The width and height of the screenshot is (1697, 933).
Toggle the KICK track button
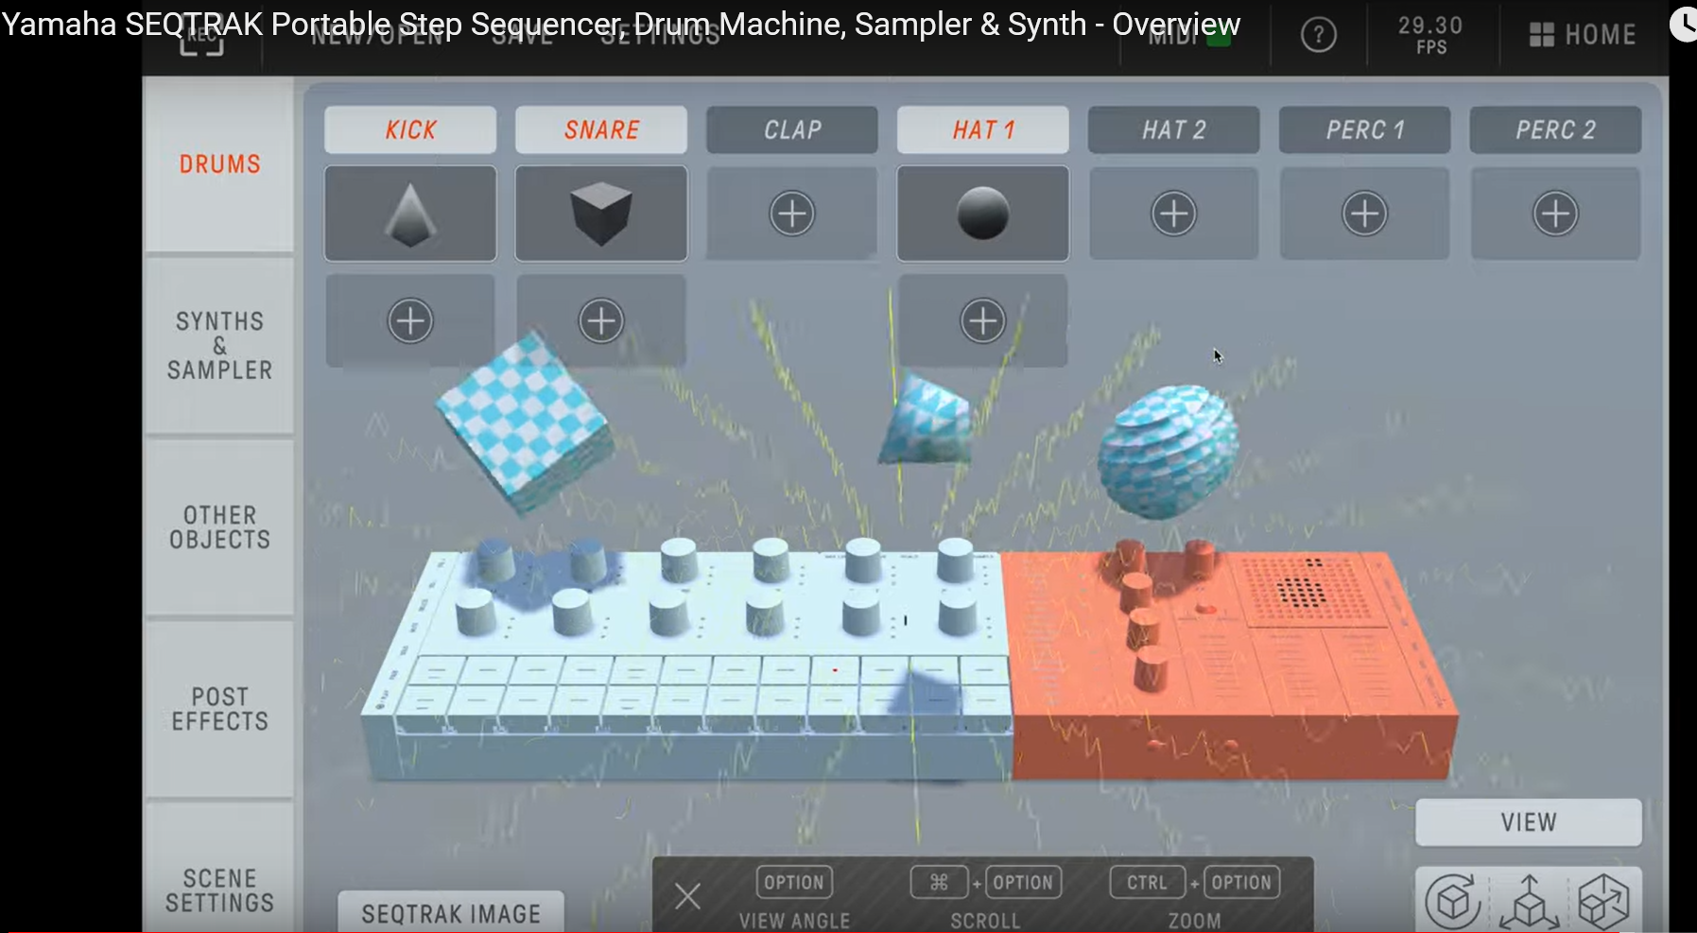[x=410, y=130]
